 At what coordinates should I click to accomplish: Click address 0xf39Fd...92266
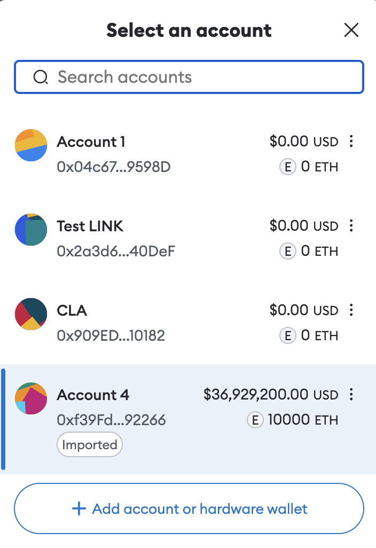click(111, 420)
